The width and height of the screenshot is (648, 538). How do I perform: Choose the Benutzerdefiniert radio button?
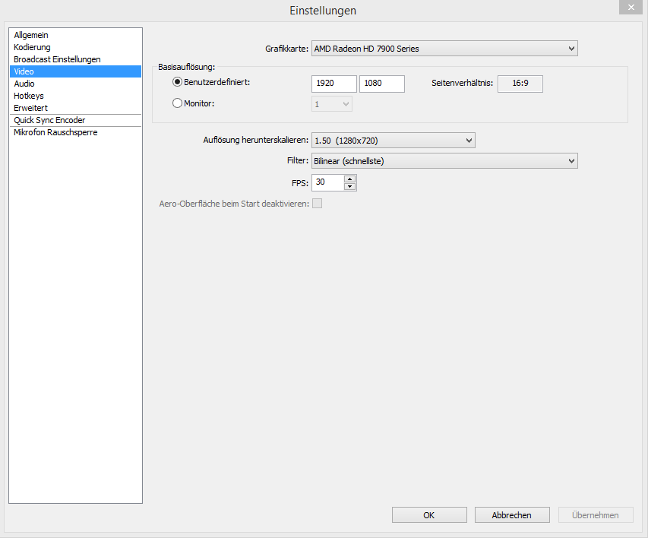click(177, 82)
